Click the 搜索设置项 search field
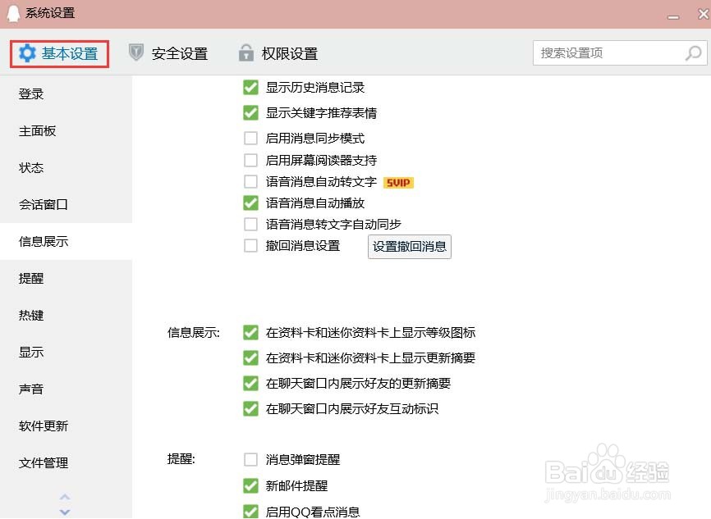Screen dimensions: 711x519 click(x=620, y=53)
